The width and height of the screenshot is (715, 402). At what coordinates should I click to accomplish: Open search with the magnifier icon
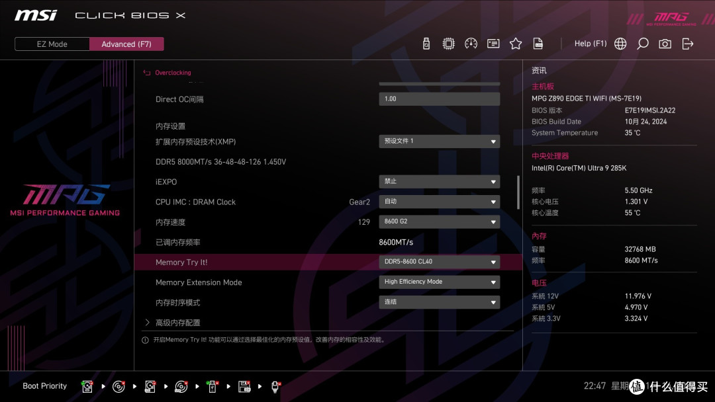(x=642, y=44)
